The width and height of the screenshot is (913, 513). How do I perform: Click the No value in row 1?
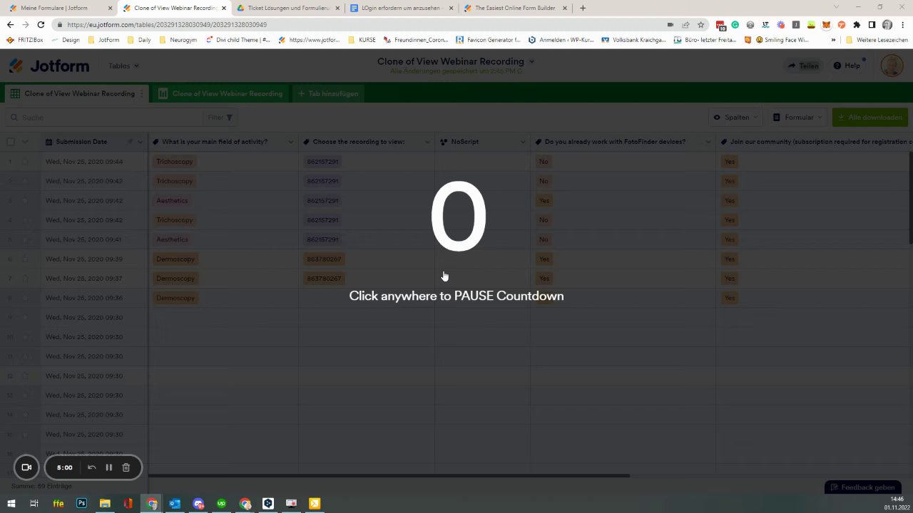pos(544,162)
